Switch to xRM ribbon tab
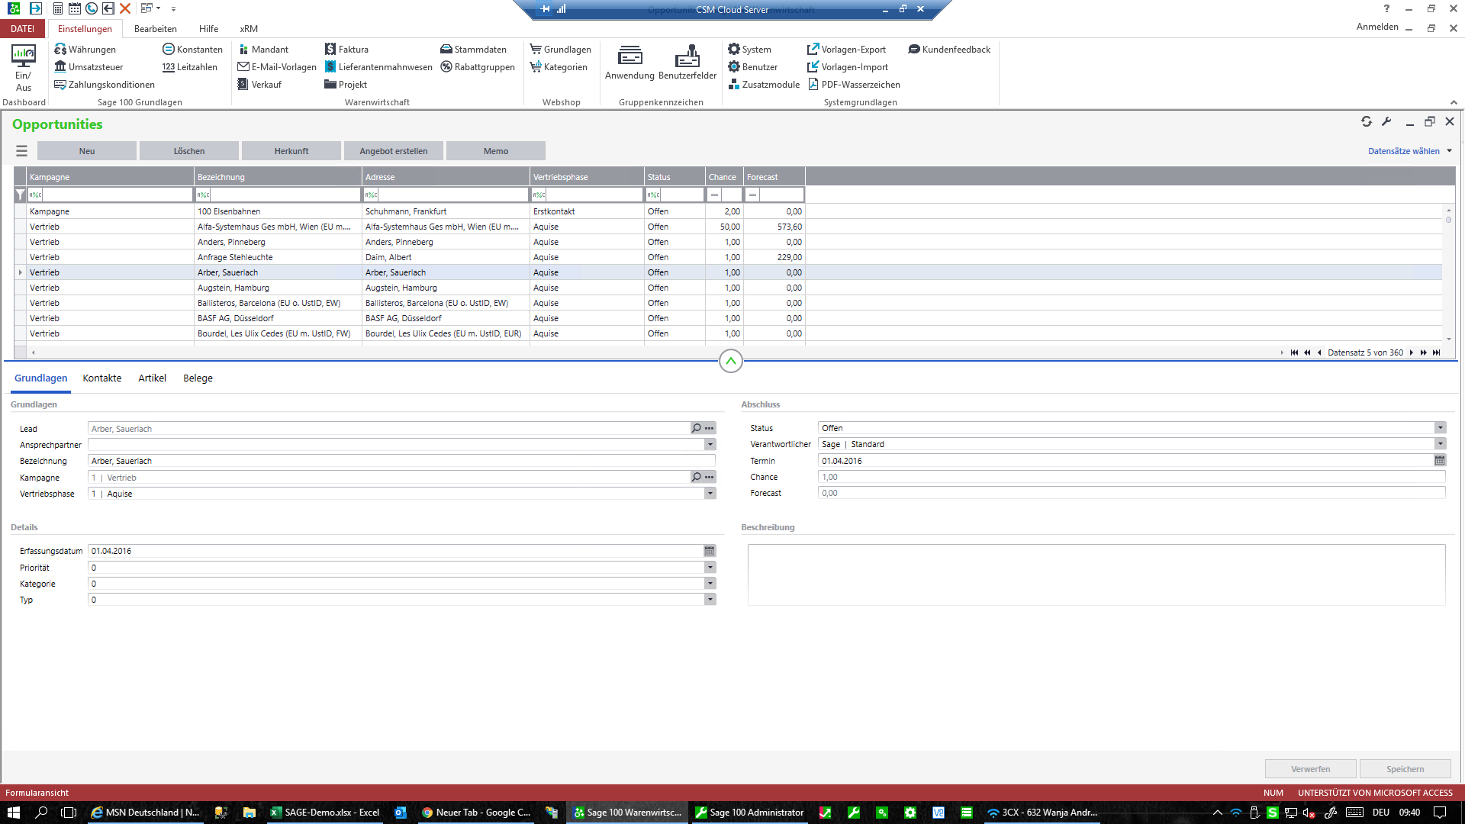 249,29
